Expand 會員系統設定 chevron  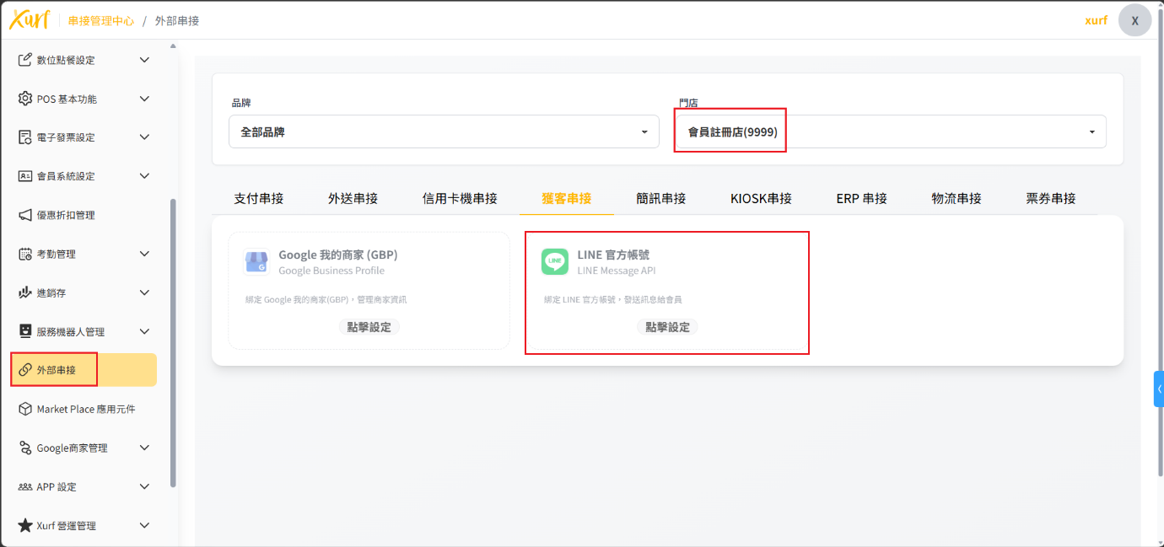click(x=144, y=176)
